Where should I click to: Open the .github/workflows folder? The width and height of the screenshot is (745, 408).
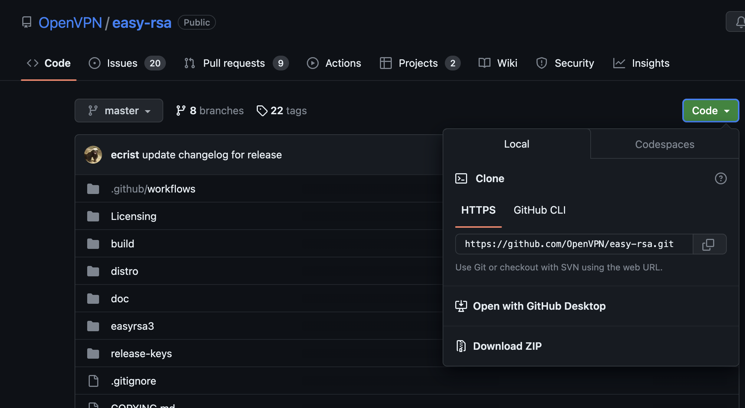pyautogui.click(x=153, y=189)
